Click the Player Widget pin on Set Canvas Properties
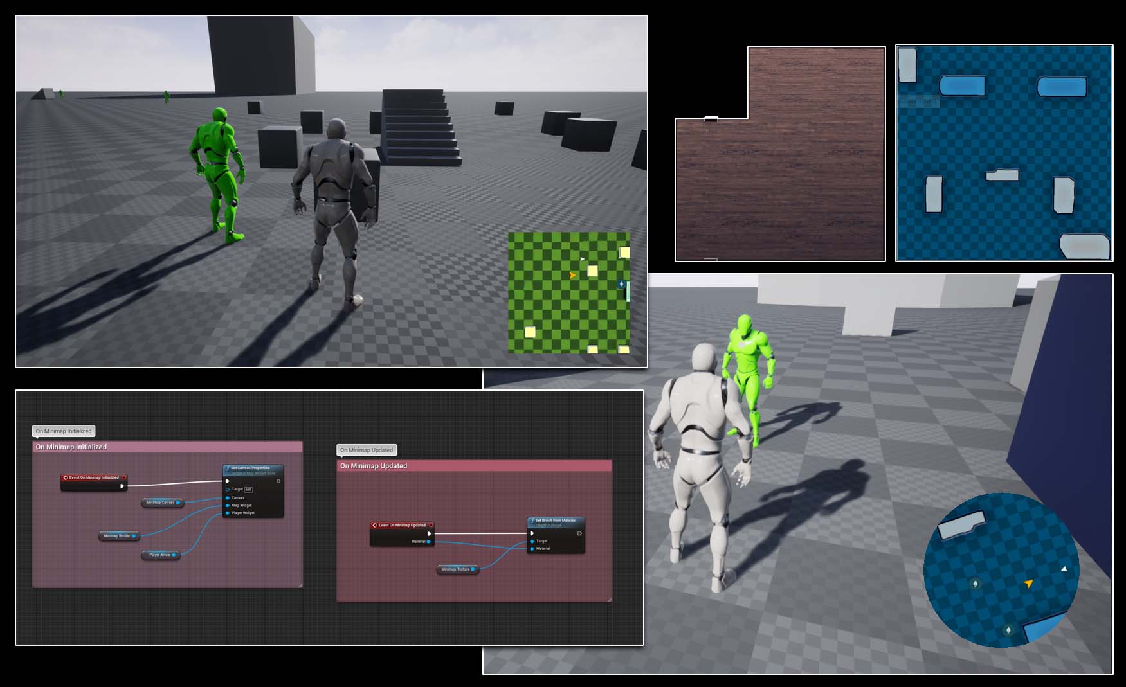Screen dimensions: 1126x687 (x=227, y=513)
